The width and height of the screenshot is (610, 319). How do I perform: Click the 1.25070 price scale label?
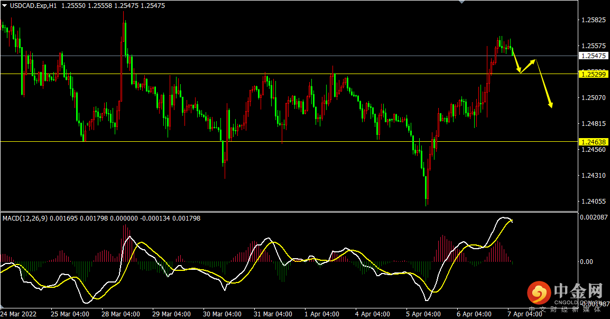pyautogui.click(x=593, y=98)
